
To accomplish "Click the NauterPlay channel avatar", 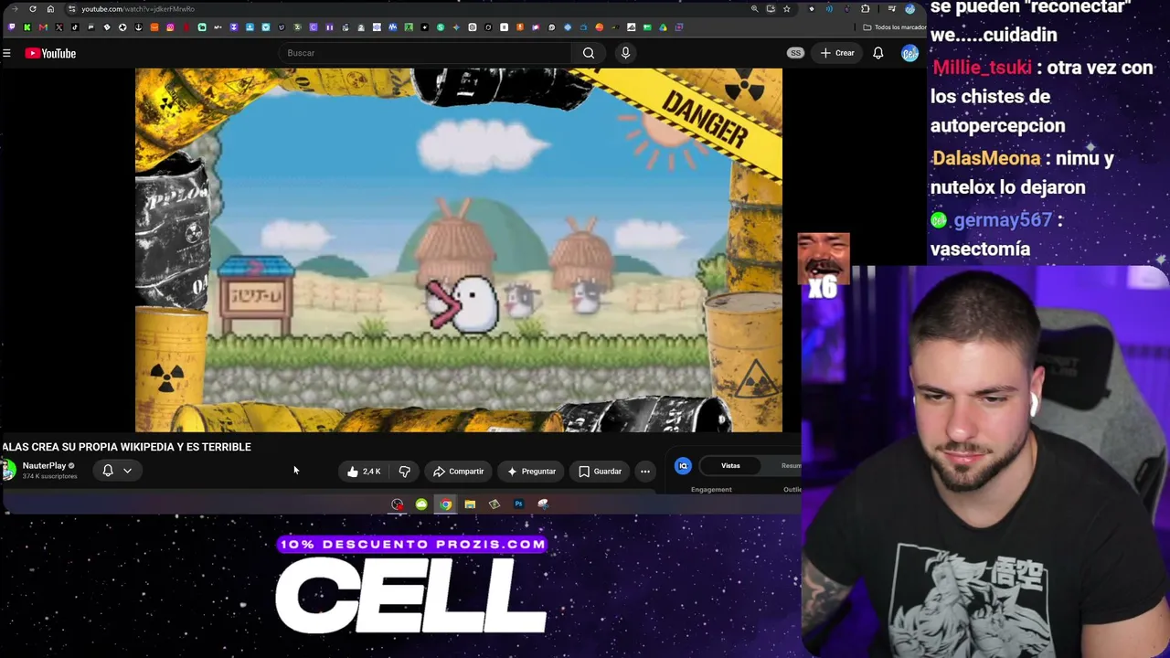I will (9, 471).
